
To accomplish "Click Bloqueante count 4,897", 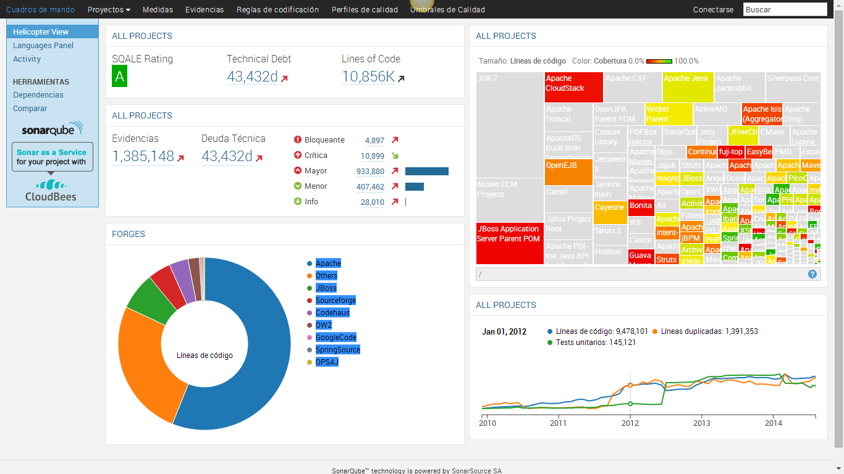I will pos(374,141).
